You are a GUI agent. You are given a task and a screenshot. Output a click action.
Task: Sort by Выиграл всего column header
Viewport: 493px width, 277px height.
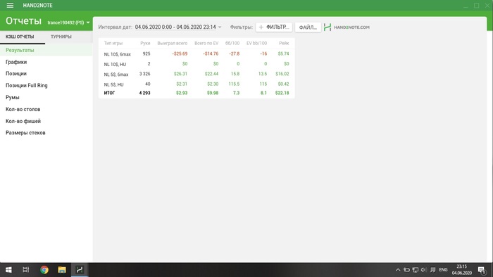(173, 44)
